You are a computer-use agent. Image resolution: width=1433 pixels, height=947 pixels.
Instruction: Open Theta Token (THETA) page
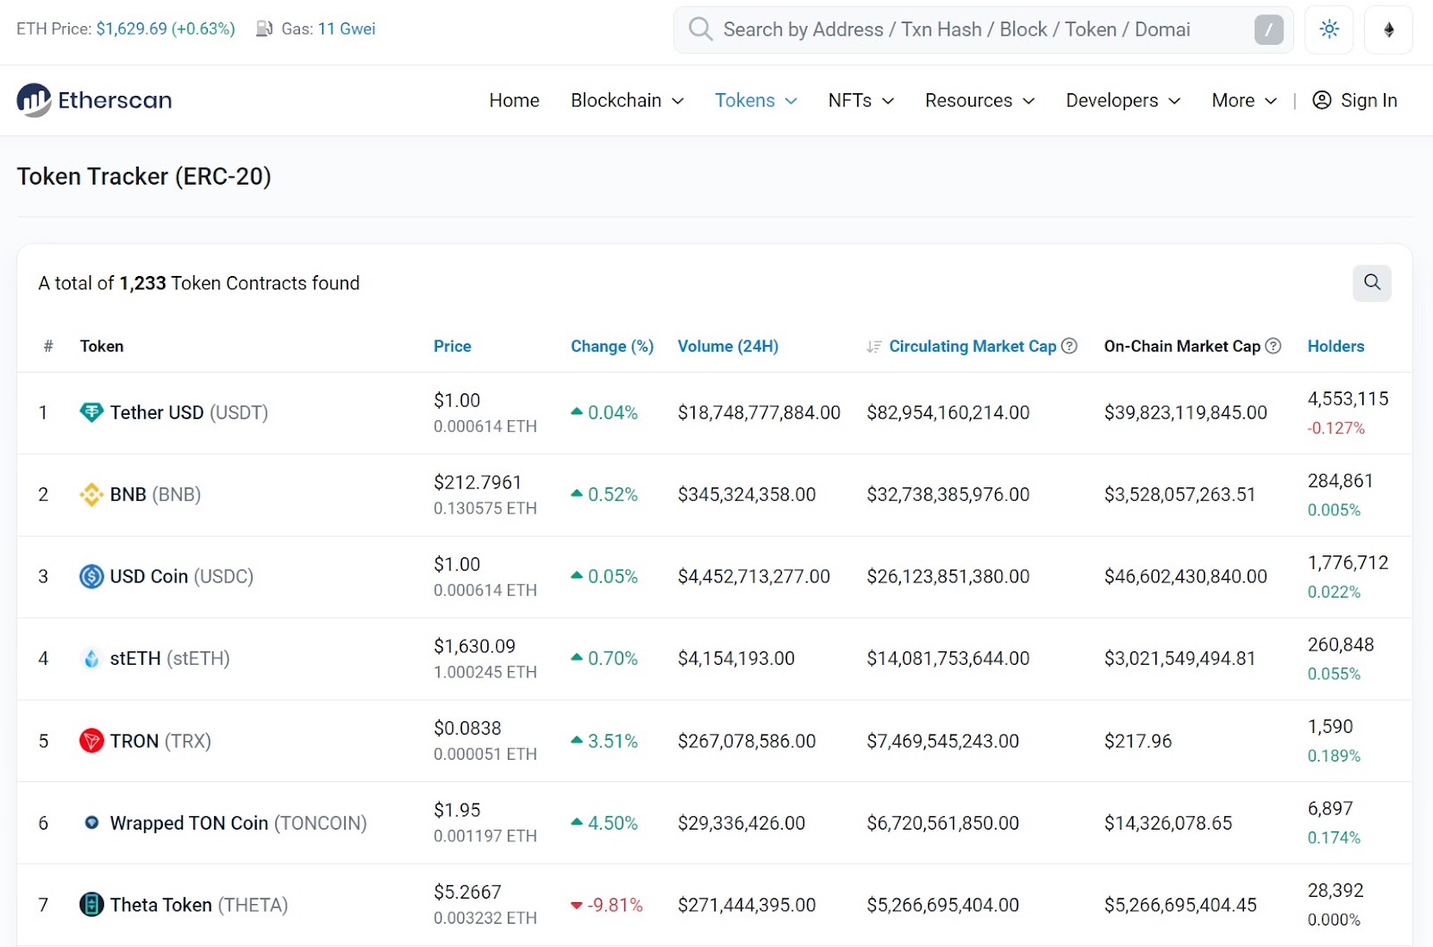click(x=199, y=905)
